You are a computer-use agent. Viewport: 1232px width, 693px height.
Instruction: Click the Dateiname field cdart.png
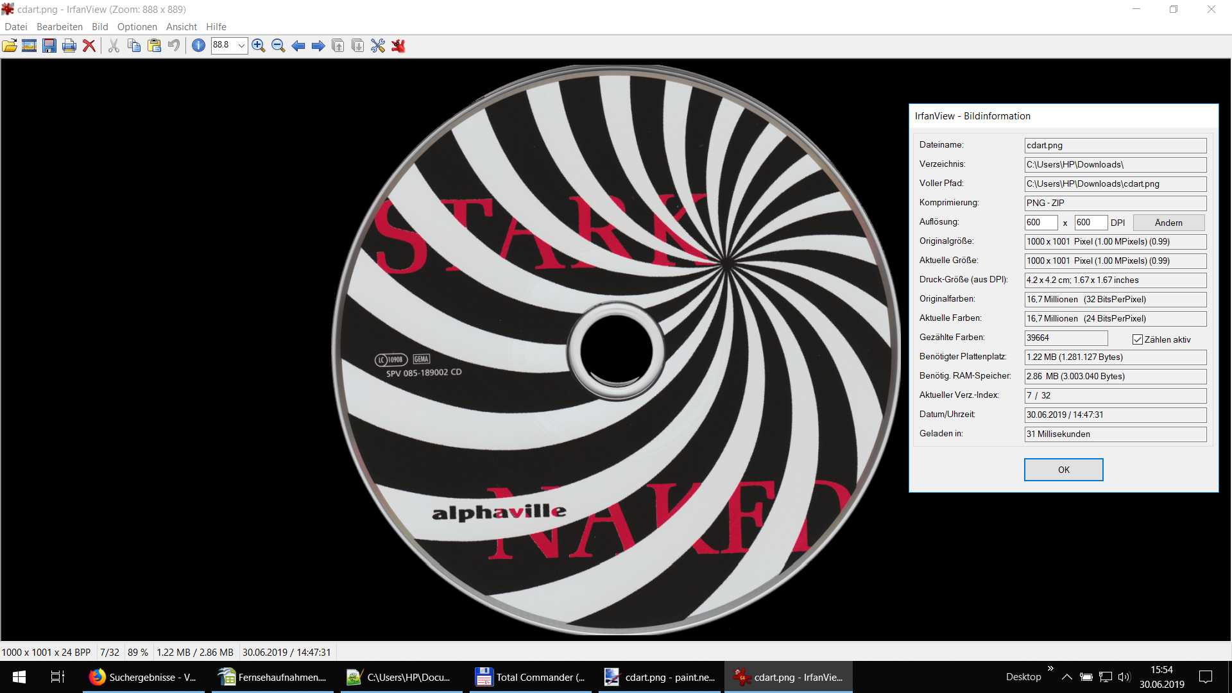tap(1115, 146)
